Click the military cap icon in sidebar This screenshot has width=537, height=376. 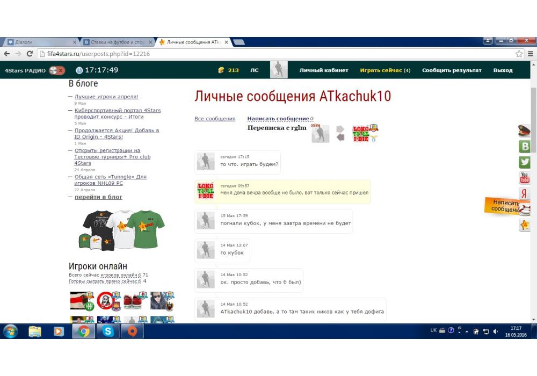point(525,131)
